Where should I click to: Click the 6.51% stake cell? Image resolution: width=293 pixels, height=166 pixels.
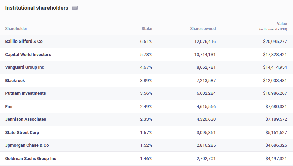146,41
